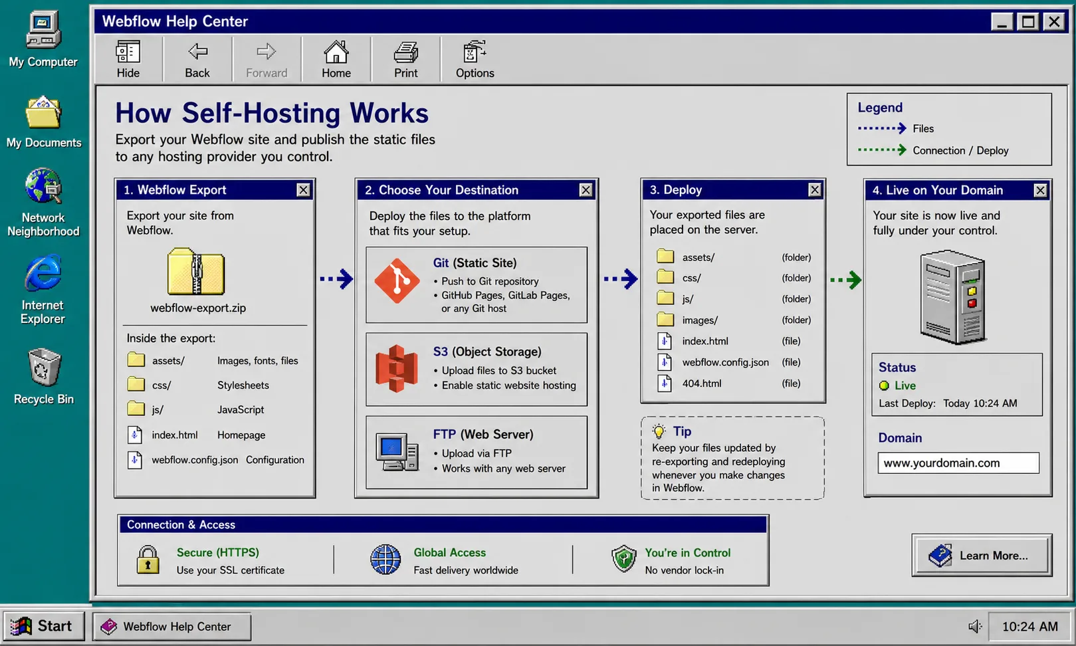Open My Documents desktop folder

click(43, 122)
